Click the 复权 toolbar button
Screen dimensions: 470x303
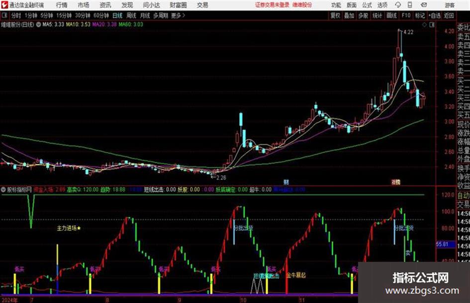[x=335, y=15]
